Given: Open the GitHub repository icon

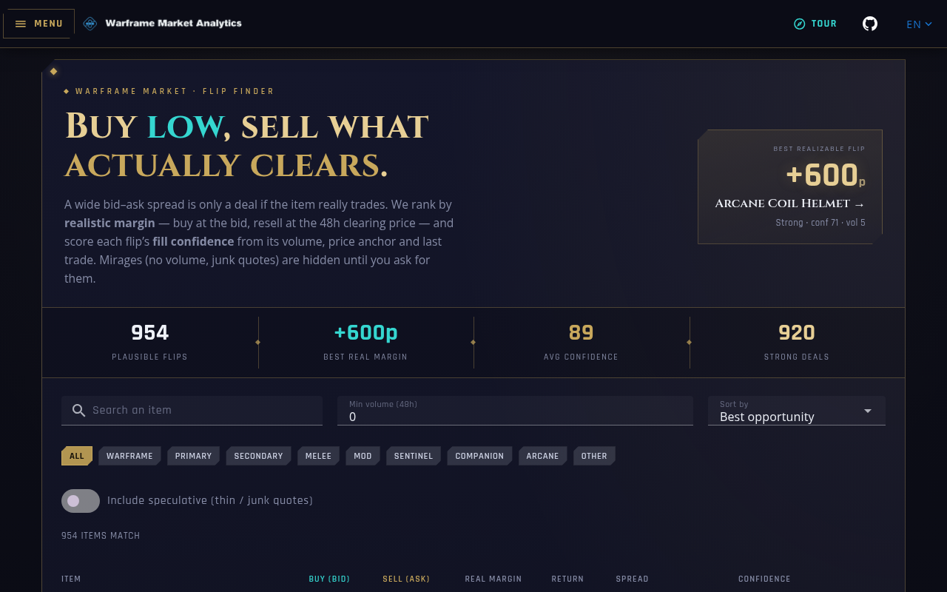Looking at the screenshot, I should [x=870, y=24].
